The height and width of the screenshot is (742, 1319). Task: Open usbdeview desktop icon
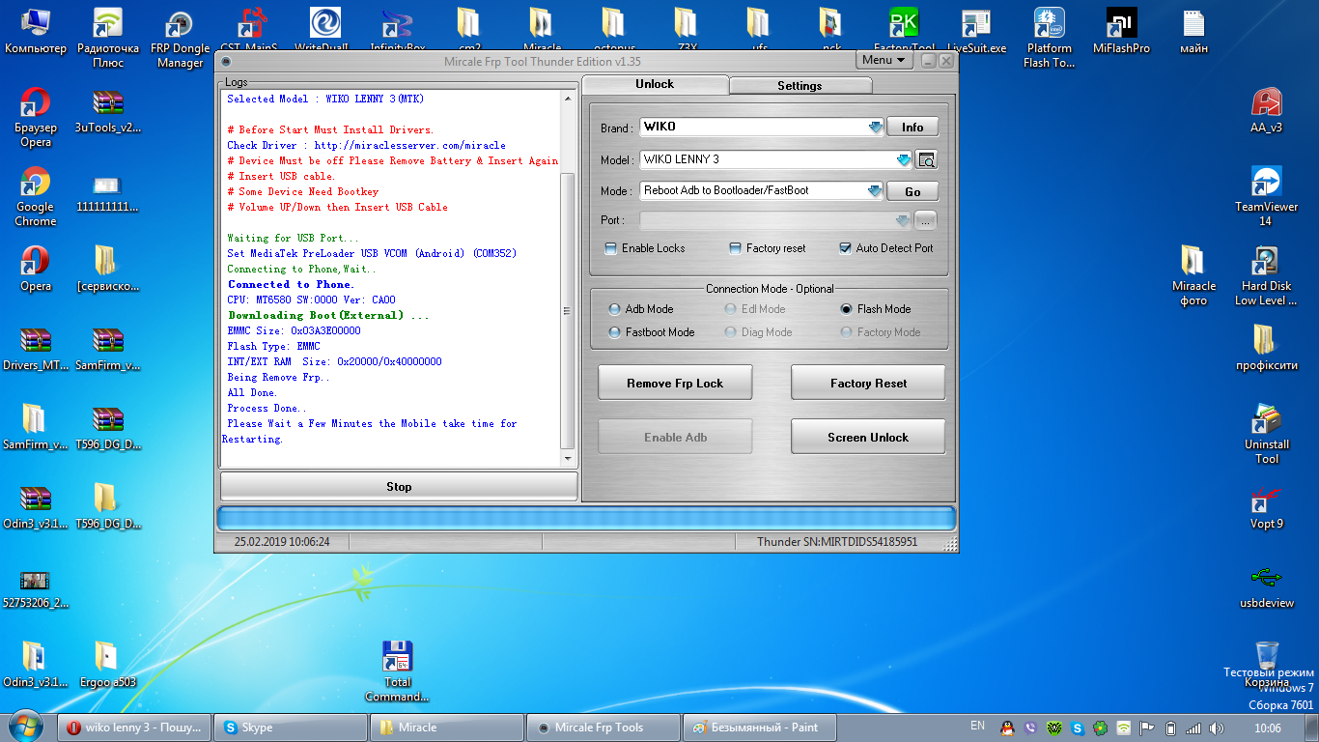pos(1266,585)
